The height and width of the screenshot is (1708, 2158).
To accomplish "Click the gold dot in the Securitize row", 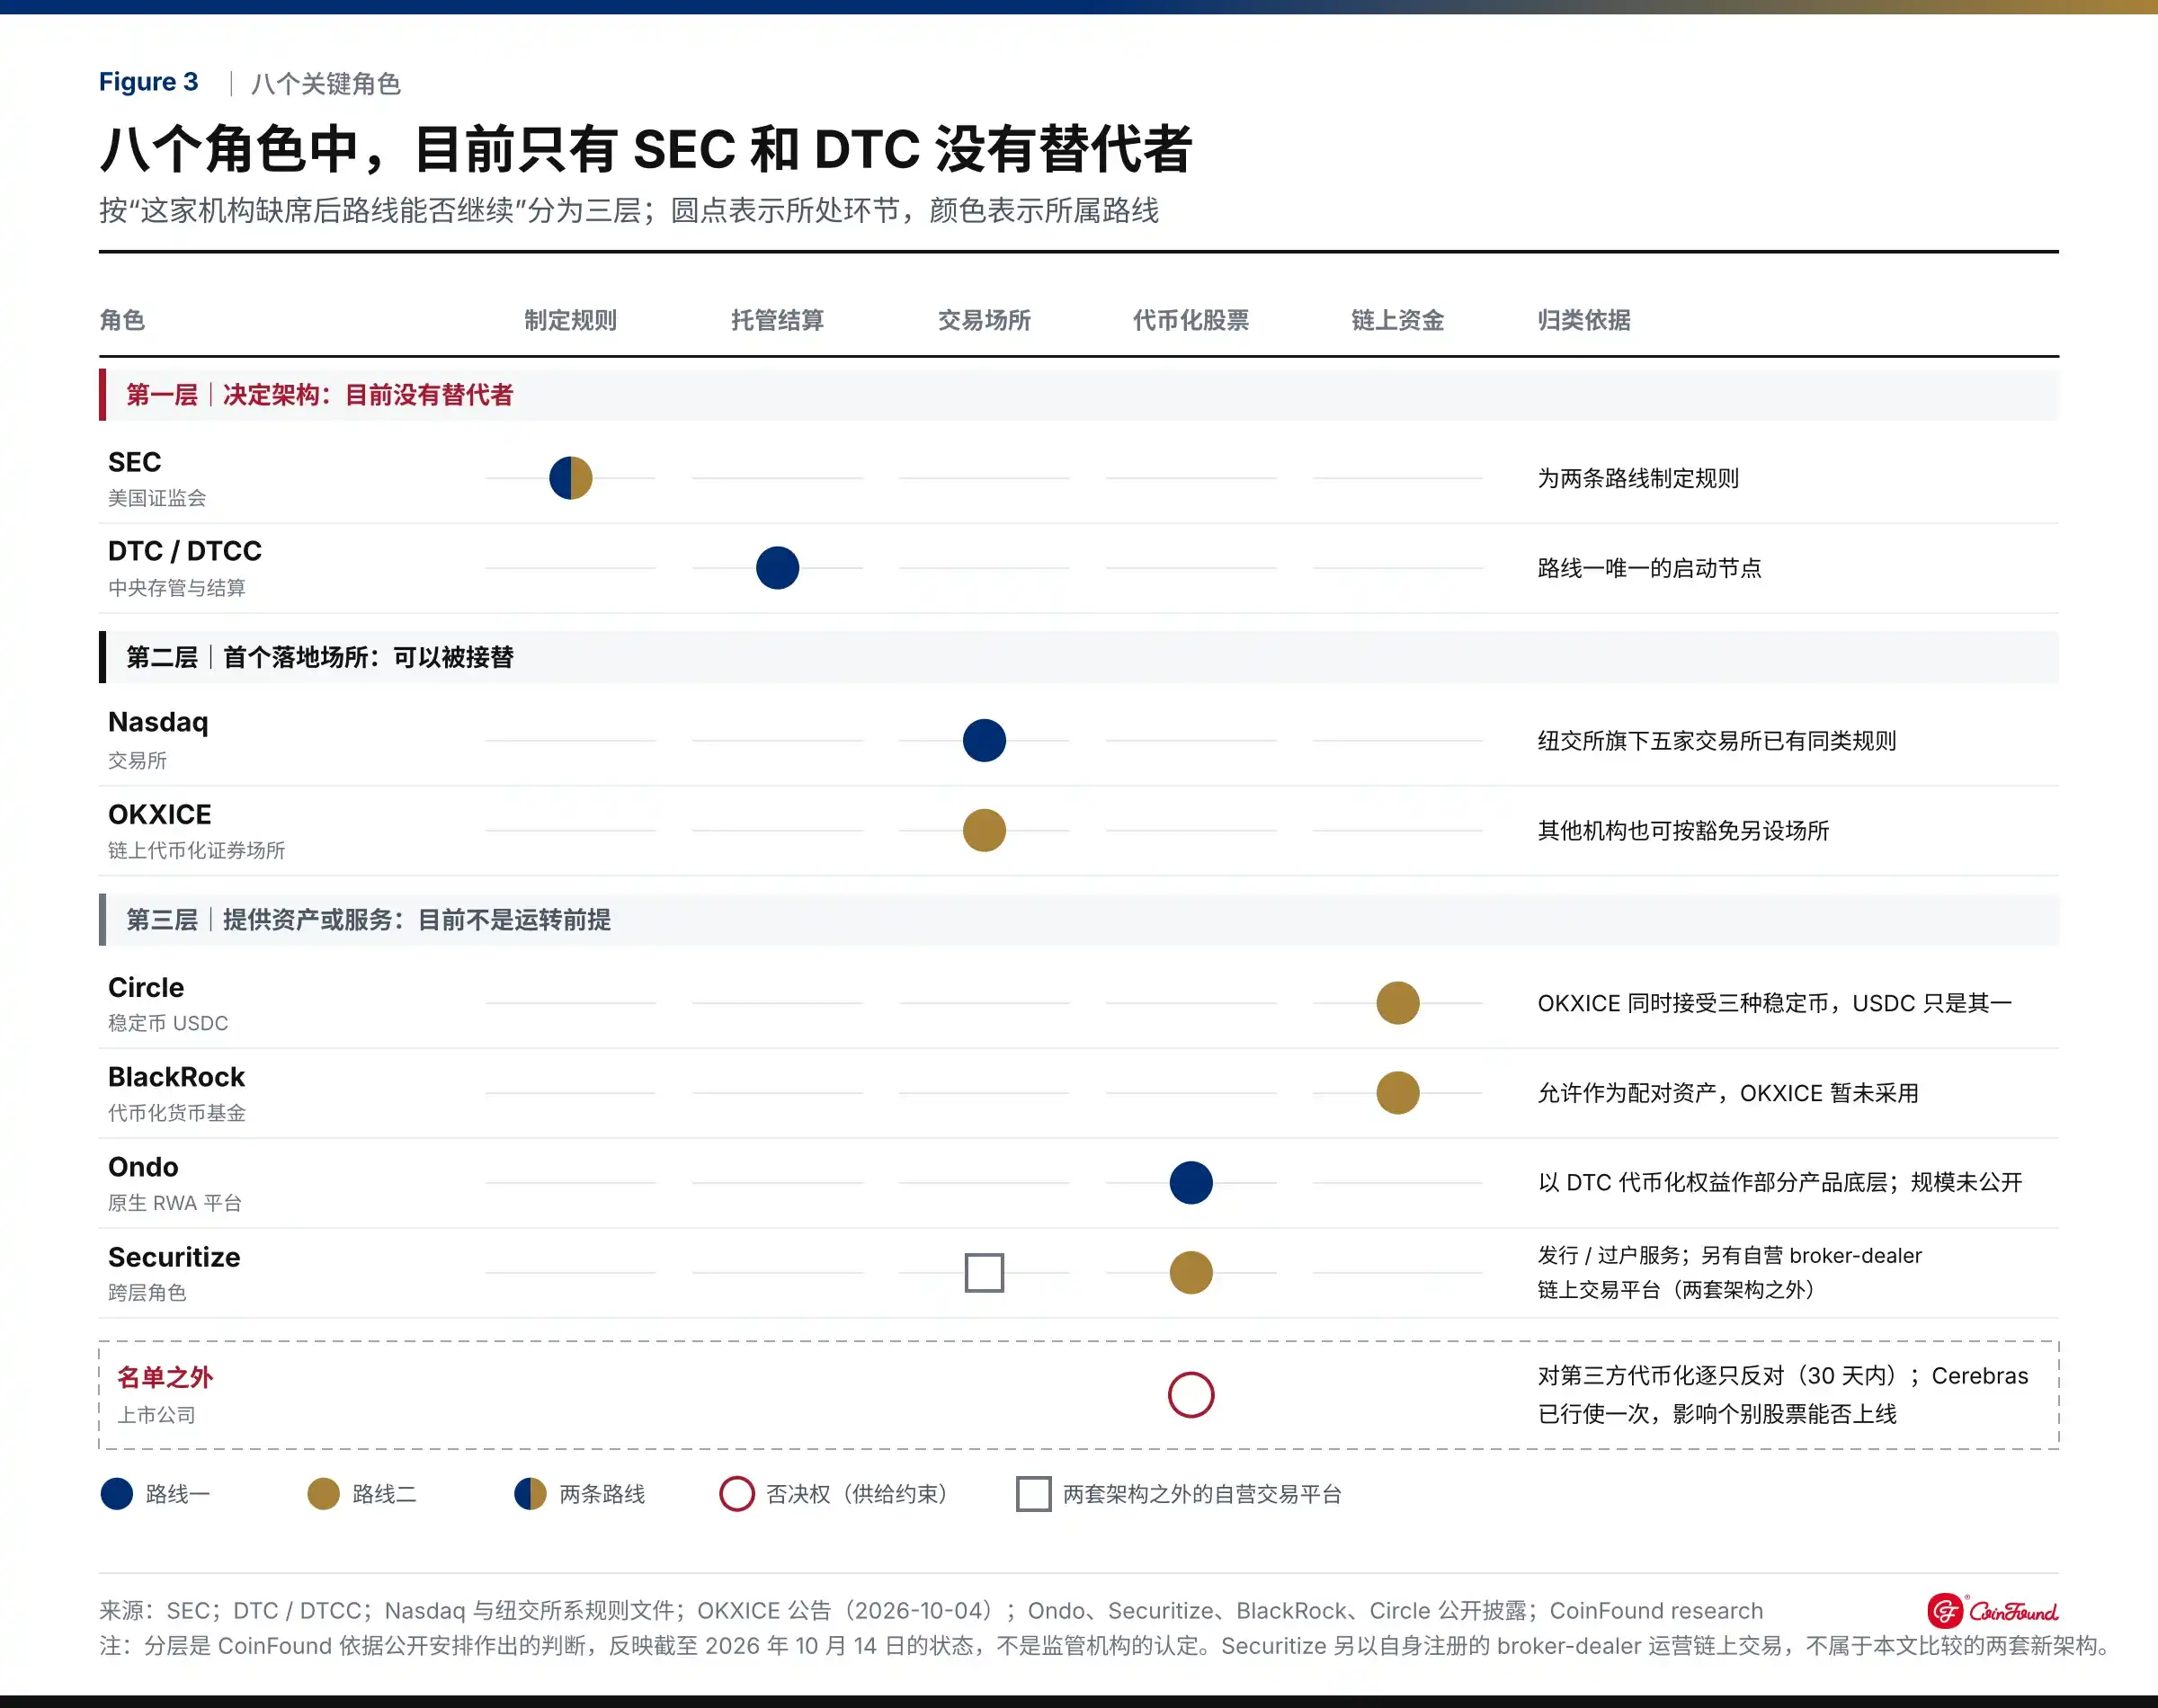I will (1191, 1273).
